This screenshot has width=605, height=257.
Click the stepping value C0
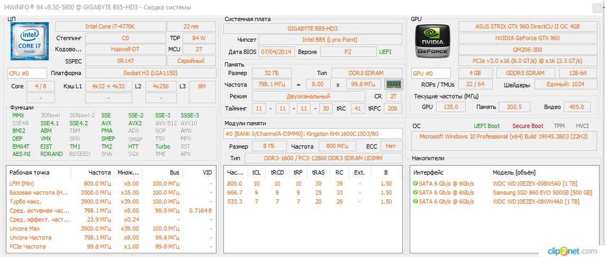(x=125, y=39)
